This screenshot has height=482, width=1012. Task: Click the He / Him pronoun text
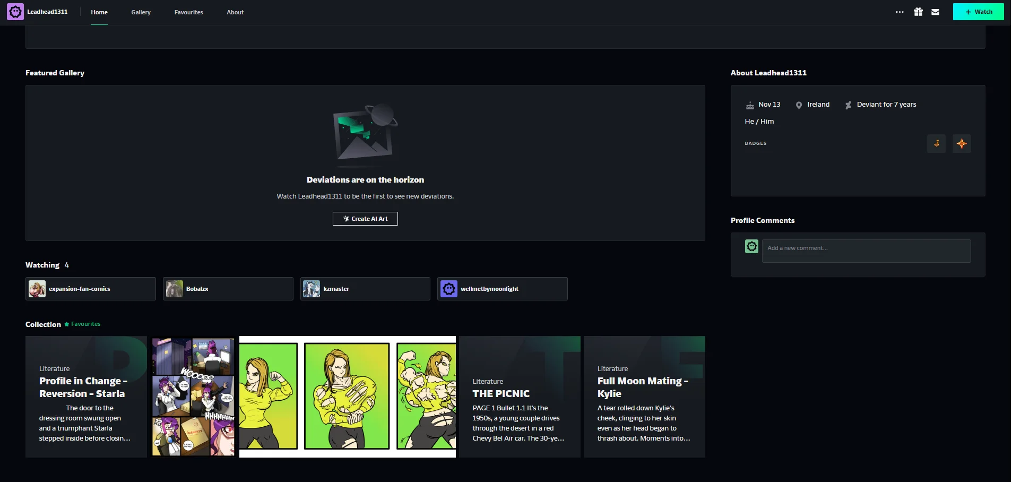pos(759,122)
